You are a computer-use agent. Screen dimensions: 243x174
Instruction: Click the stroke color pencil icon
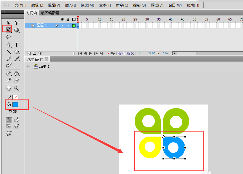(x=9, y=97)
